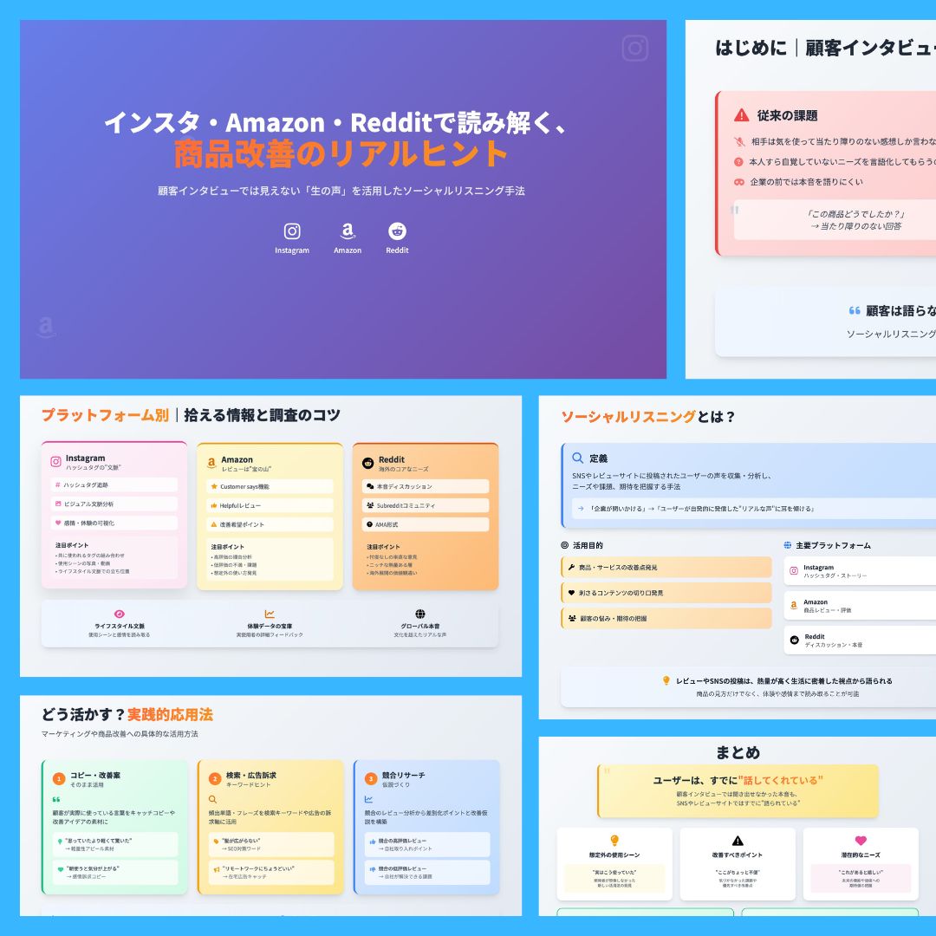Click the number 1 badge beside コピー・改善案

click(x=59, y=778)
